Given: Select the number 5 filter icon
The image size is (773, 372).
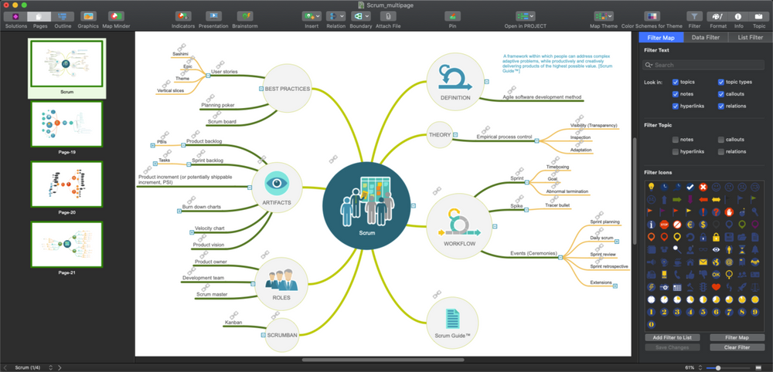Looking at the screenshot, I should pos(703,312).
